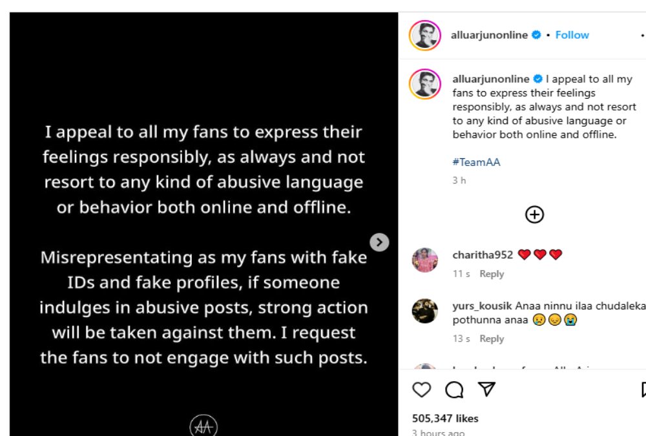Share the post via paper plane icon
The height and width of the screenshot is (436, 646).
pyautogui.click(x=487, y=389)
